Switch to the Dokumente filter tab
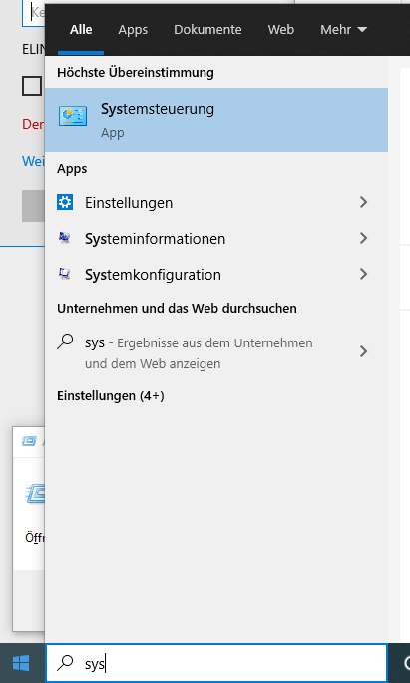 pyautogui.click(x=207, y=30)
